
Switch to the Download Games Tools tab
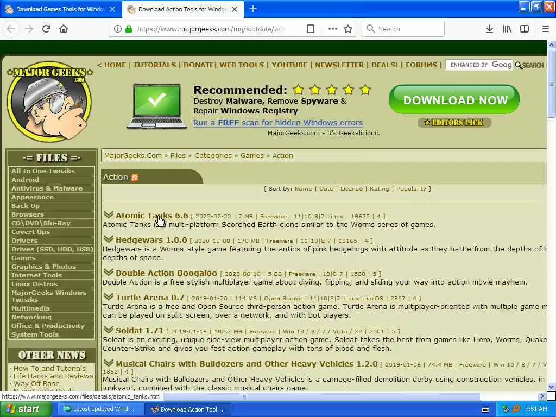(61, 9)
